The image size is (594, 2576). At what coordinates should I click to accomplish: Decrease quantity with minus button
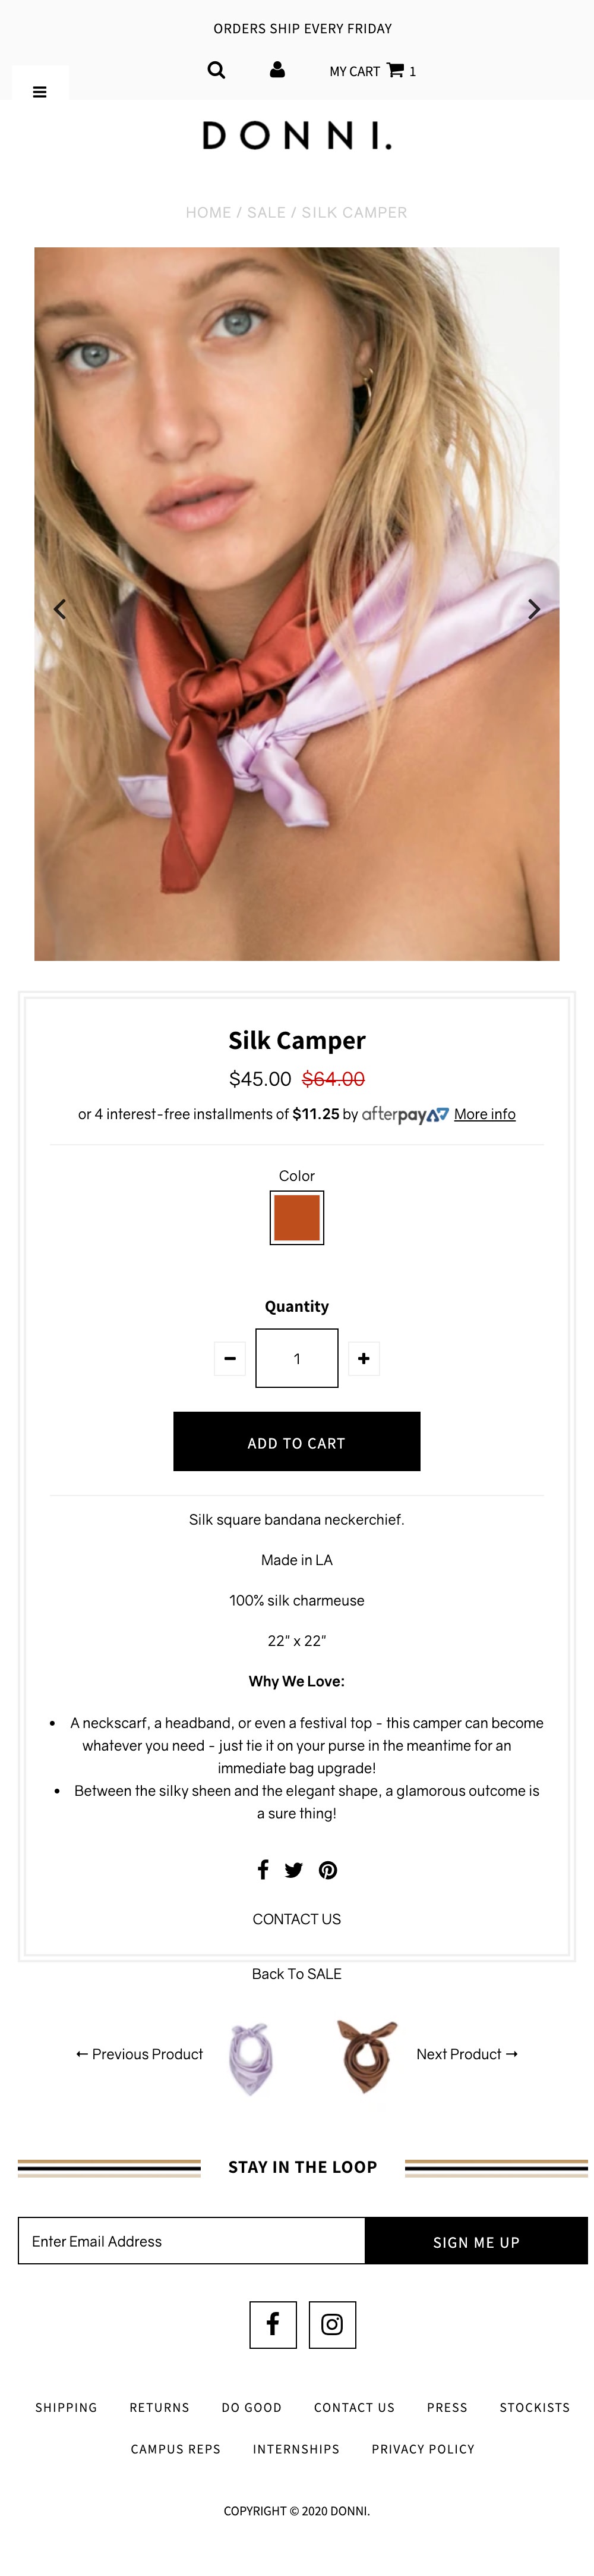pyautogui.click(x=230, y=1358)
